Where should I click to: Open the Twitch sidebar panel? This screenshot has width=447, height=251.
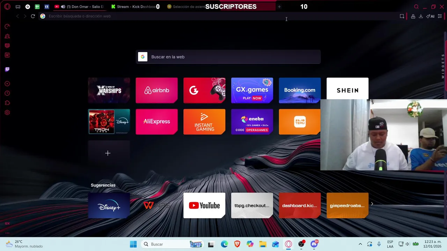click(x=7, y=69)
